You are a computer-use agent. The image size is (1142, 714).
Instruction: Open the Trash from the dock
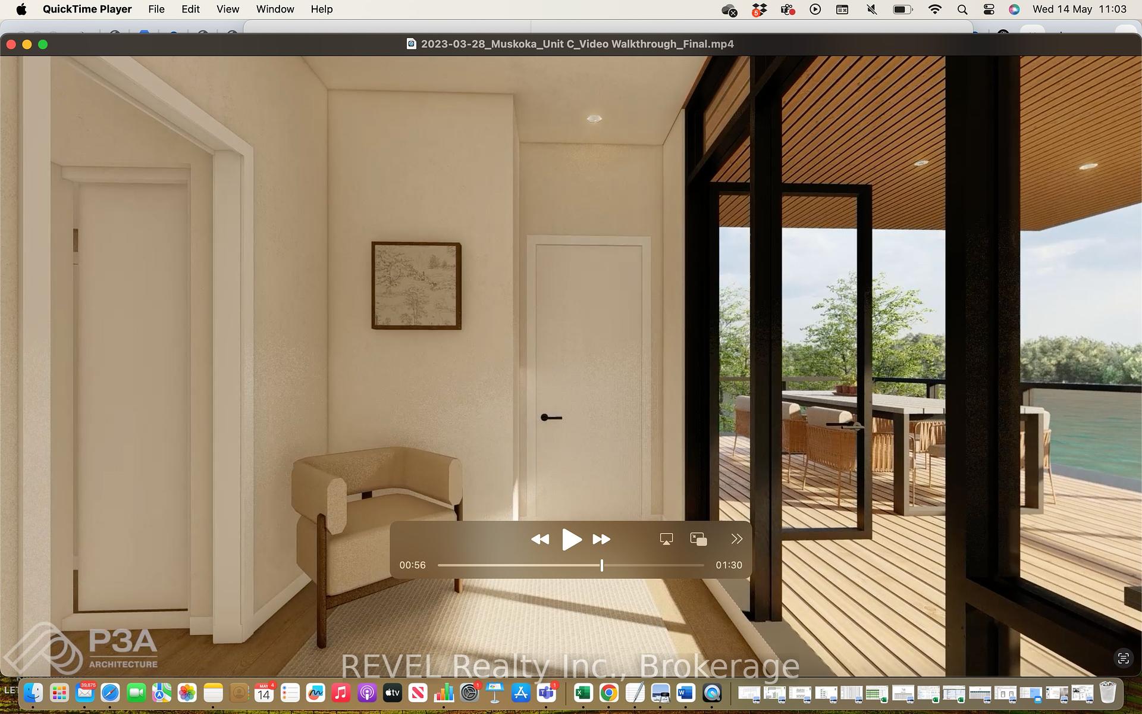(1108, 693)
